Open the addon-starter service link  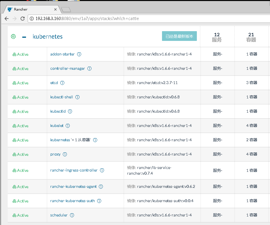tap(62, 54)
